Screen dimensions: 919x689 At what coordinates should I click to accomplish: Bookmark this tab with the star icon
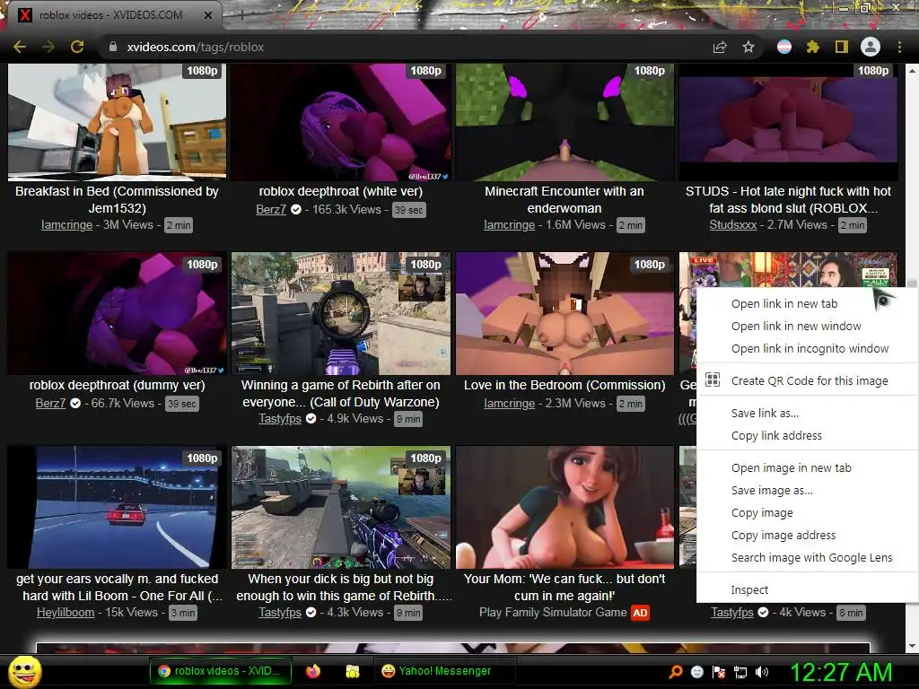point(748,47)
